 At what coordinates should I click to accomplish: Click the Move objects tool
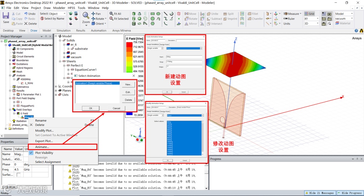[190, 14]
